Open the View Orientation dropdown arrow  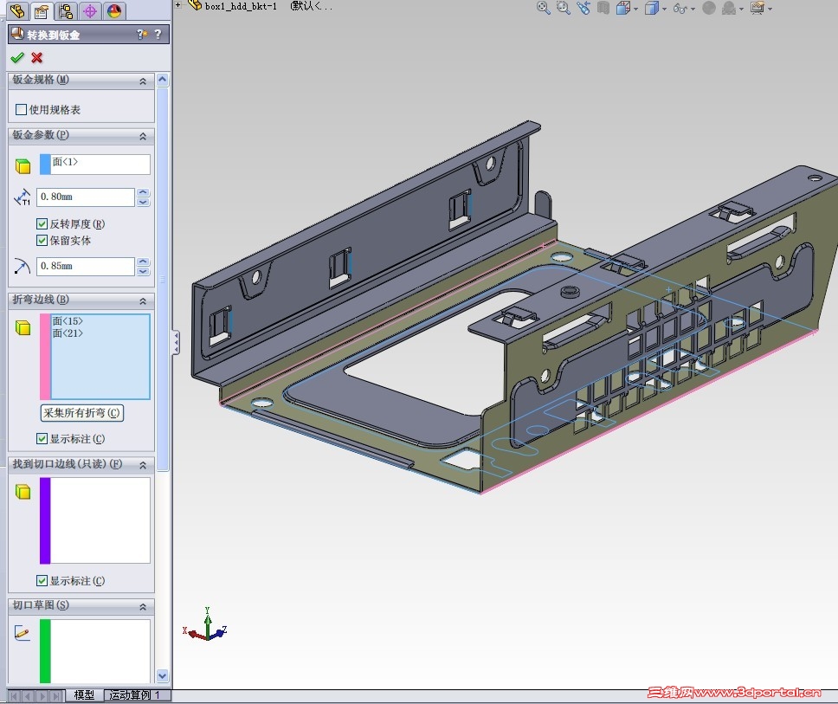[x=635, y=9]
